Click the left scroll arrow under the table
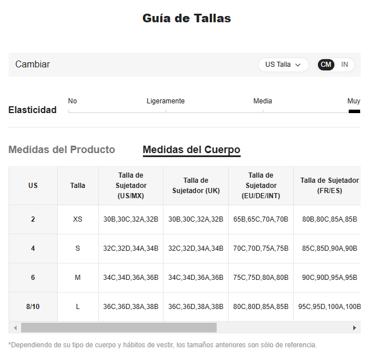Image resolution: width=371 pixels, height=357 pixels. coord(15,328)
